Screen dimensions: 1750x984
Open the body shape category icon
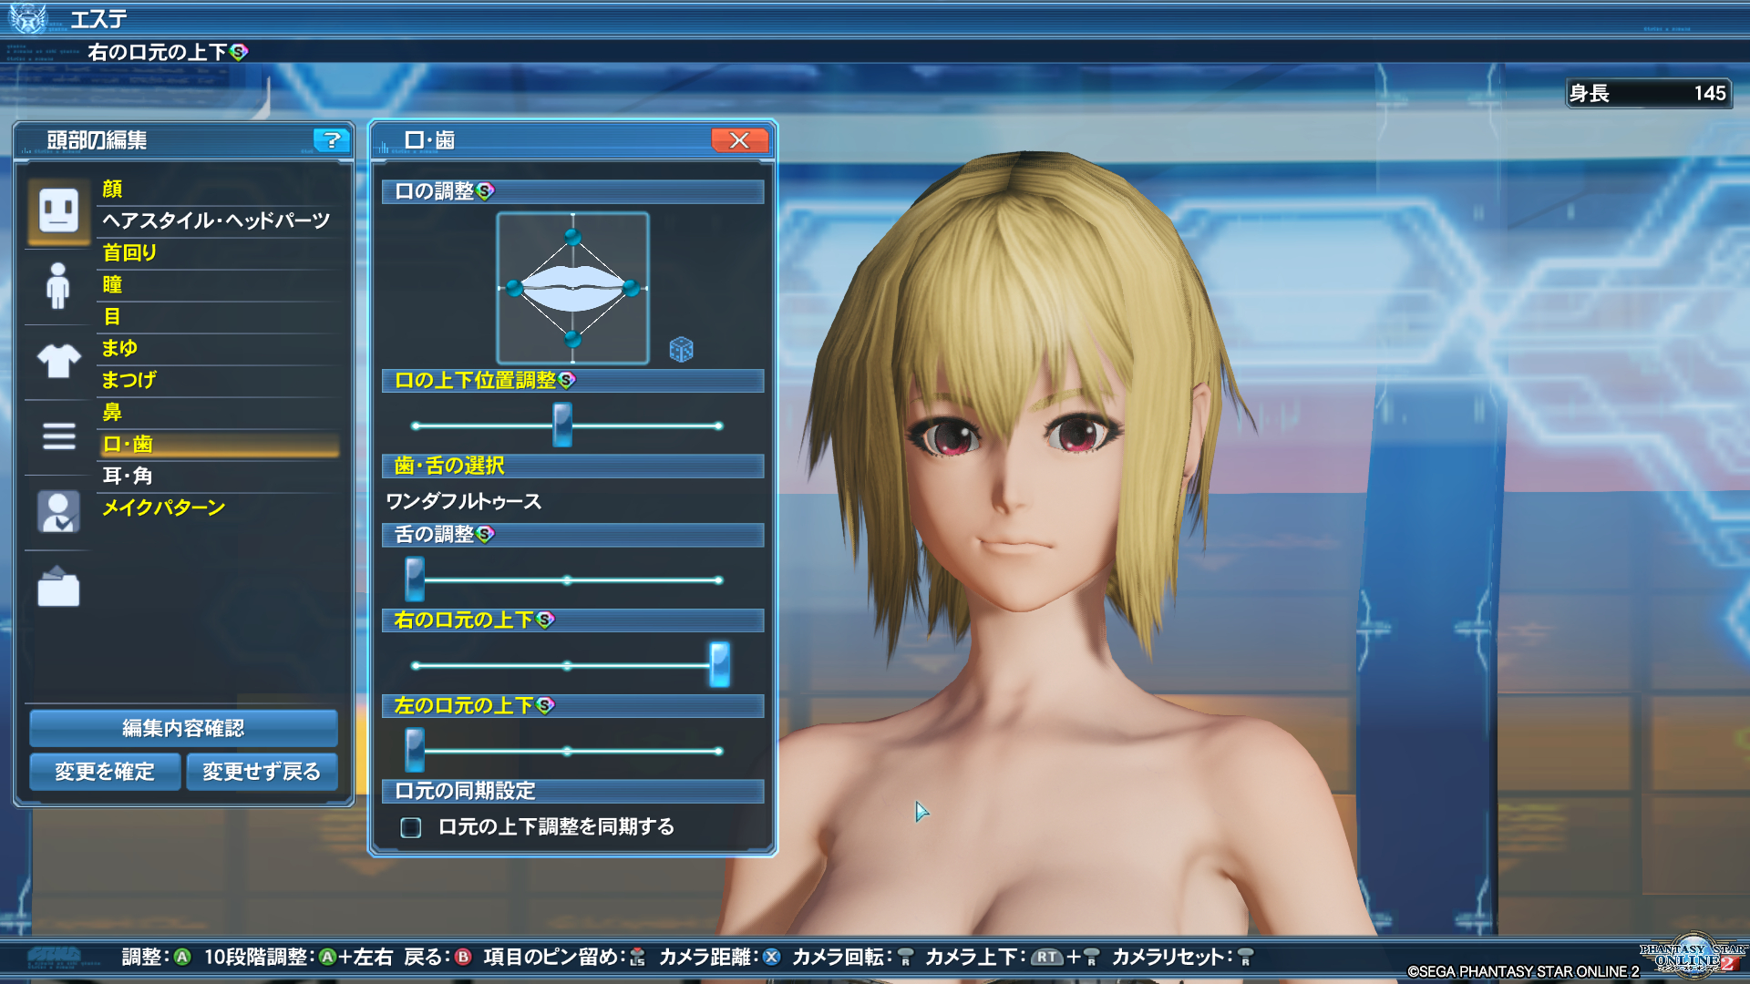coord(58,286)
